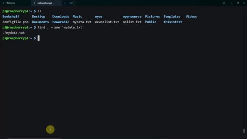Click the ./mydata.txt find result
This screenshot has width=247, height=139.
click(14, 33)
